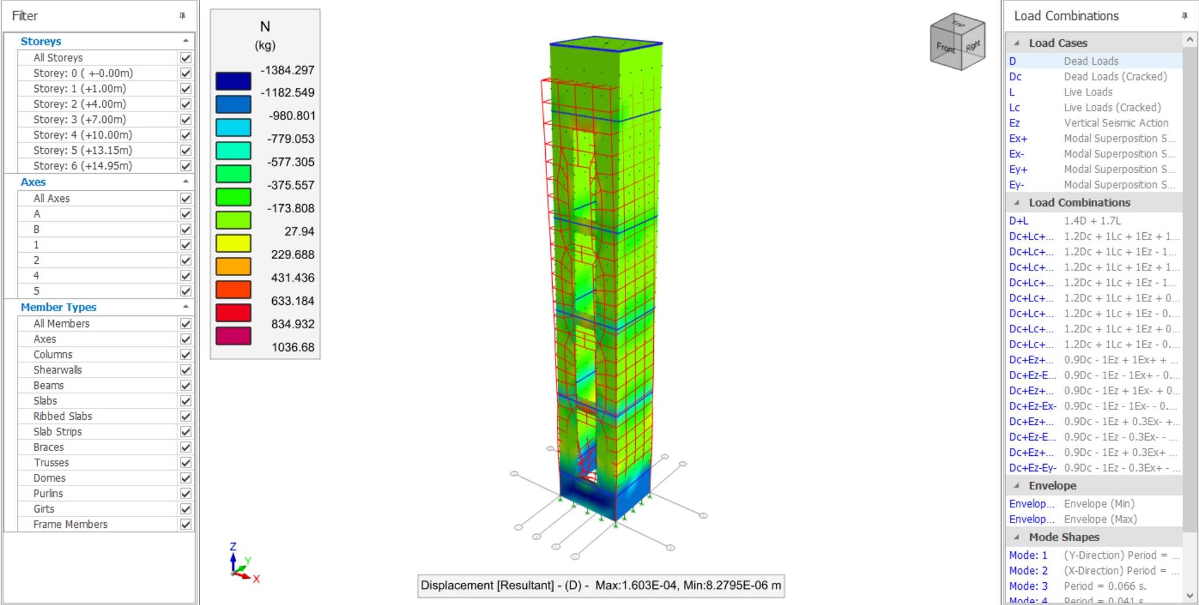Click the Top face of view cube
Image resolution: width=1199 pixels, height=605 pixels.
[958, 23]
